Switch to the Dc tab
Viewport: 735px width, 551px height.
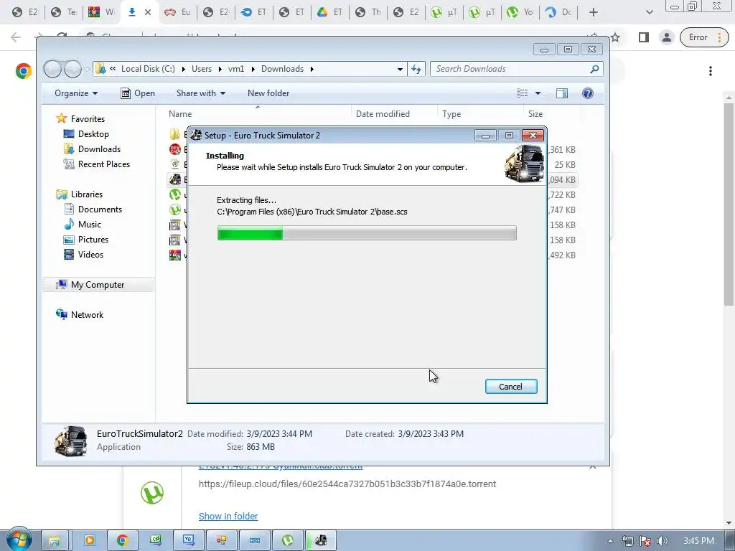click(x=558, y=12)
